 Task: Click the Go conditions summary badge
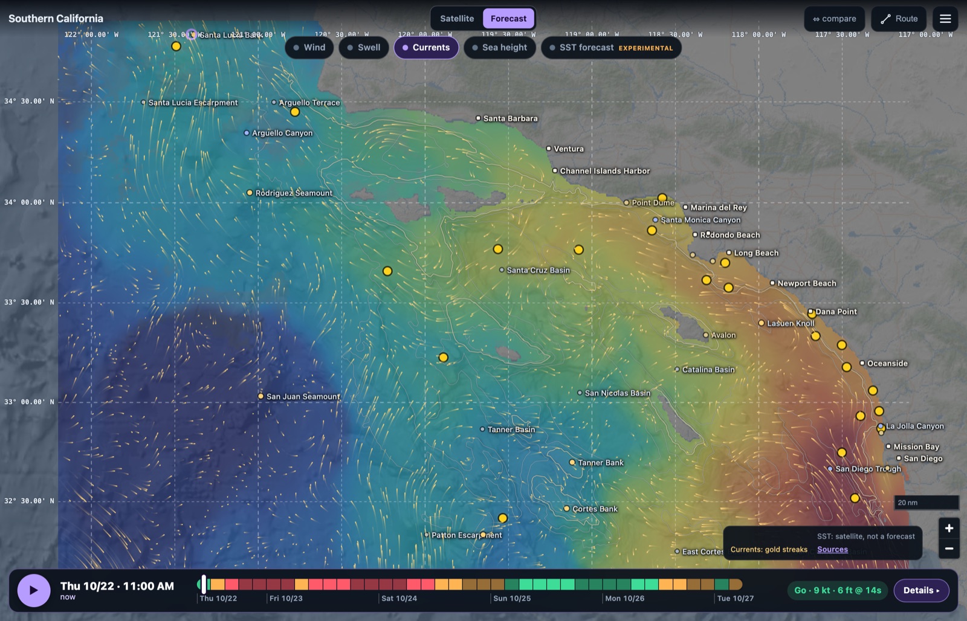tap(837, 590)
